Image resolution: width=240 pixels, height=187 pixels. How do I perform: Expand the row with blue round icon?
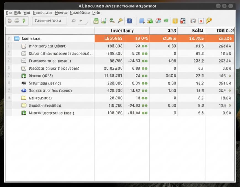pyautogui.click(x=24, y=91)
